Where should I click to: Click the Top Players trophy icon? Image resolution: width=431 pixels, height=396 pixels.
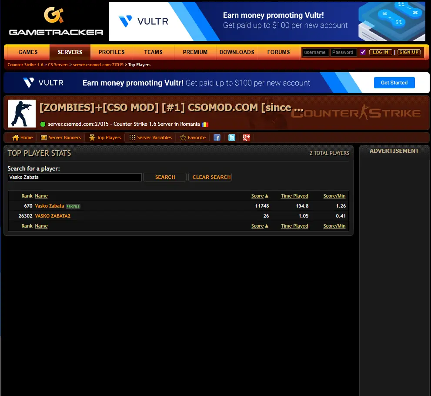pos(92,138)
